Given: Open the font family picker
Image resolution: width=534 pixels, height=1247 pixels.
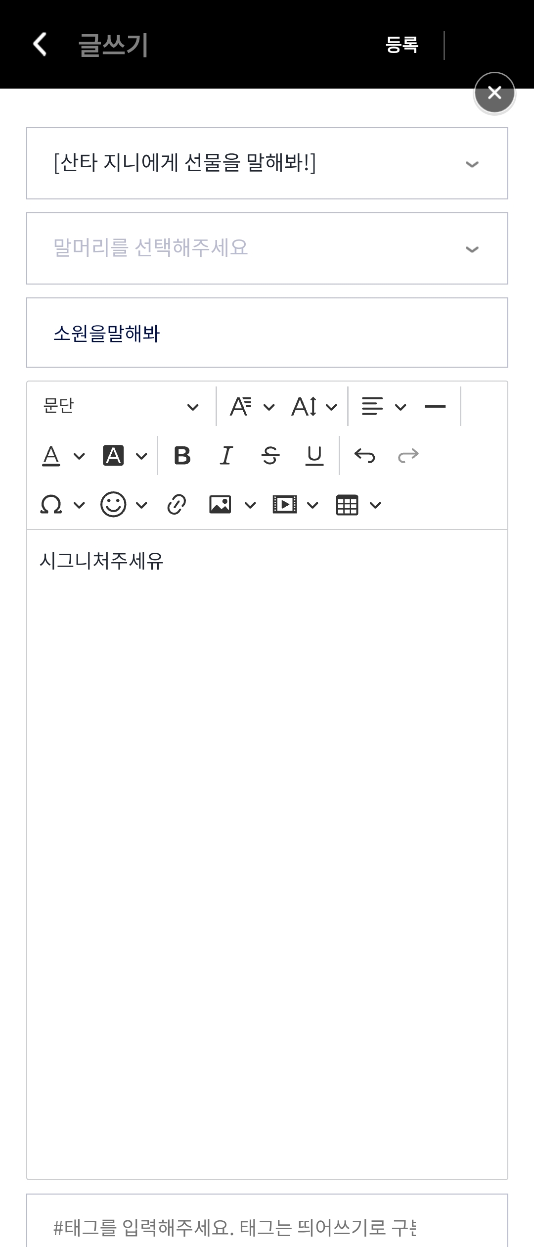Looking at the screenshot, I should pyautogui.click(x=251, y=407).
